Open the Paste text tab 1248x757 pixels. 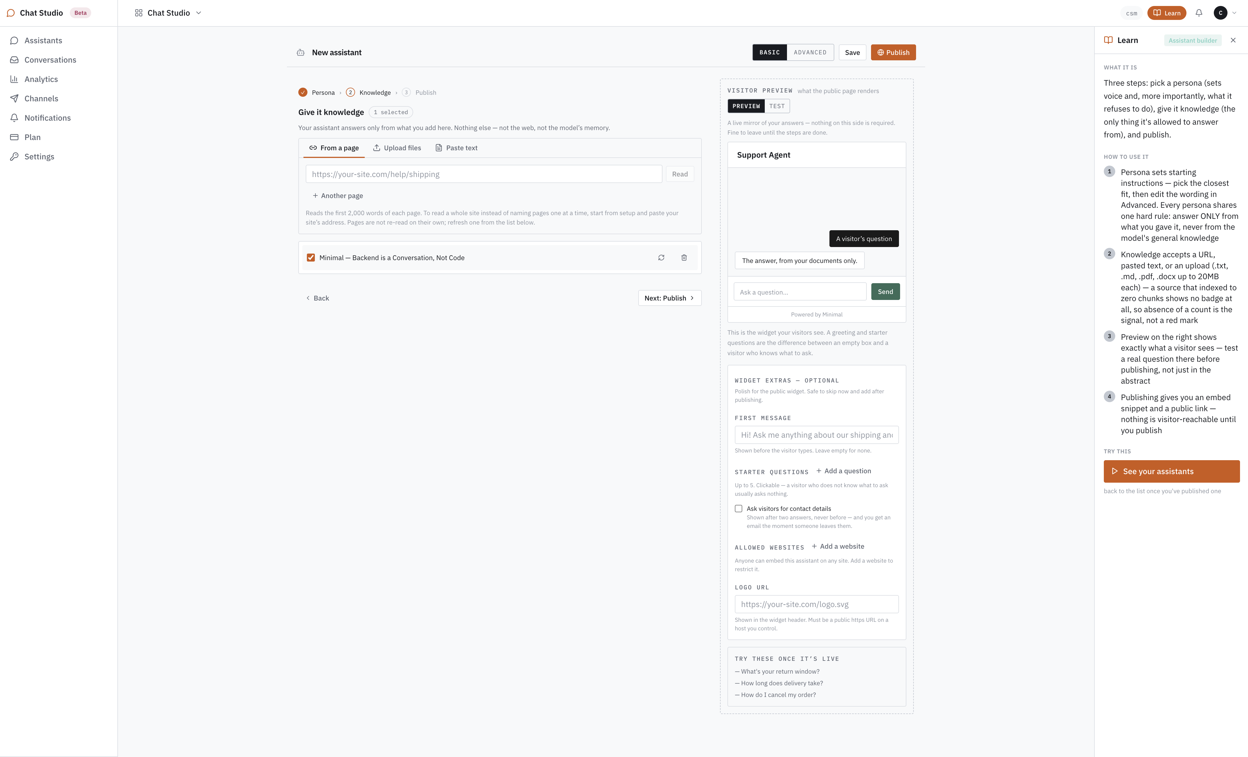(x=456, y=148)
